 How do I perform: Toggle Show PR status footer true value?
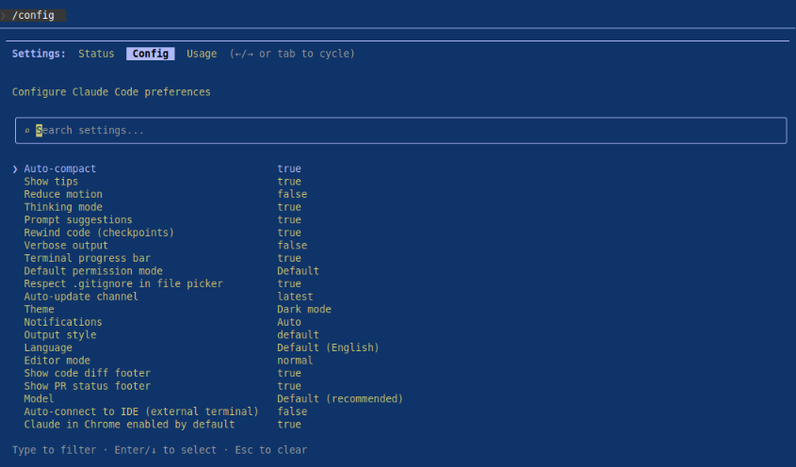point(289,386)
